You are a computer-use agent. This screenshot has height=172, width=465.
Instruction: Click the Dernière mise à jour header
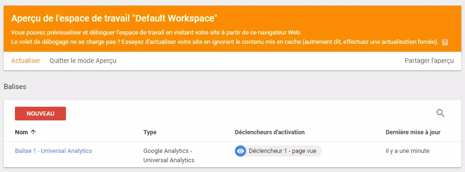coord(413,132)
